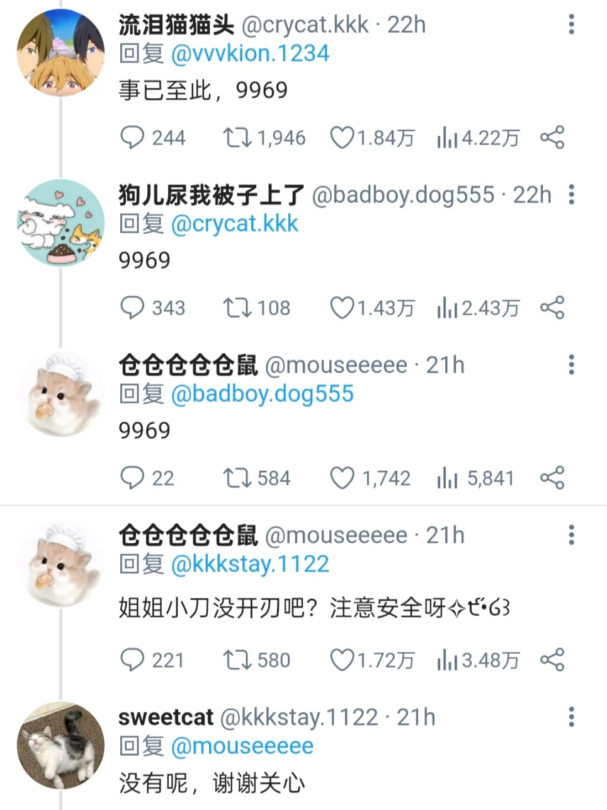
Task: View analytics with 3.48万 views
Action: click(x=479, y=660)
